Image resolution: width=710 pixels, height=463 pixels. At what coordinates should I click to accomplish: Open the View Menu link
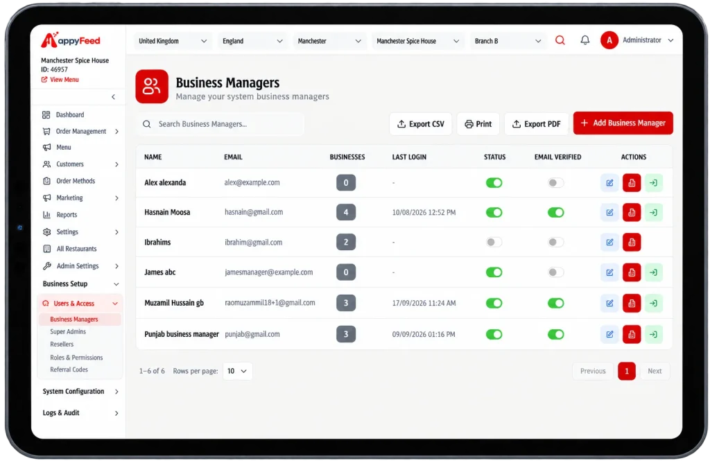(60, 80)
